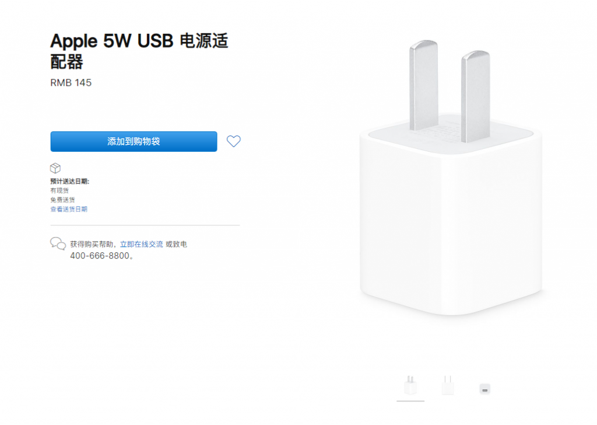Viewport: 597px width, 425px height.
Task: Click the heart icon to save favorite
Action: point(234,141)
